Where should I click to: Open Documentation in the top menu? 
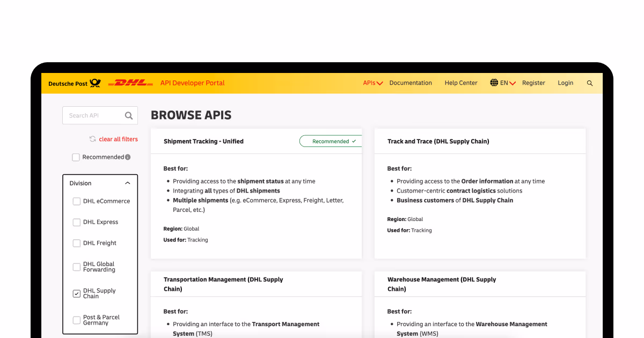[x=411, y=83]
